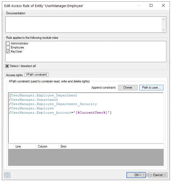Screen dimensions: 172x182
Task: Click the /UserManager.Department XPath line
Action: point(34,100)
